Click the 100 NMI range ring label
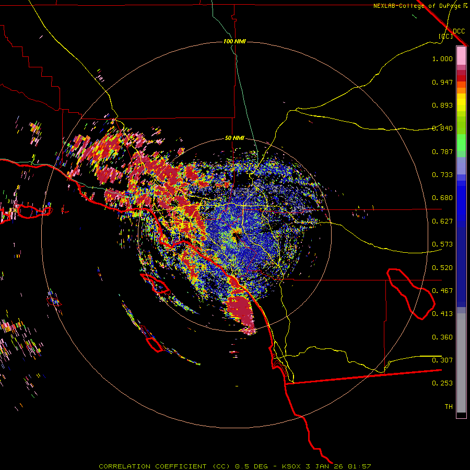This screenshot has width=470, height=470. pos(234,41)
